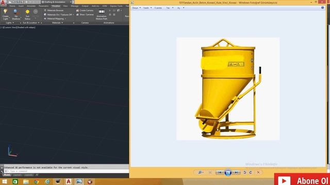Open File Explorer from the taskbar

click(26, 181)
